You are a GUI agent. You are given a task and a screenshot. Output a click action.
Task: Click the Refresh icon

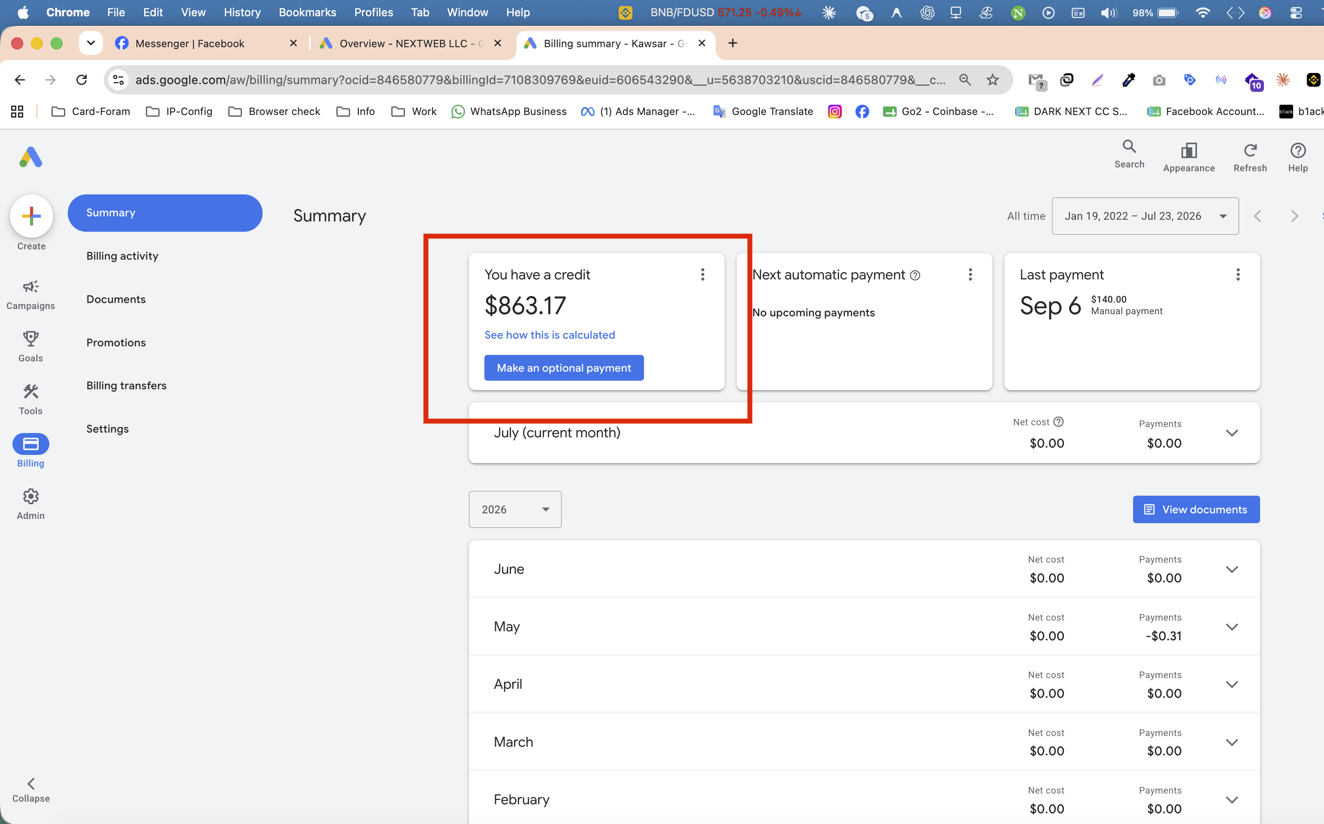point(1250,150)
